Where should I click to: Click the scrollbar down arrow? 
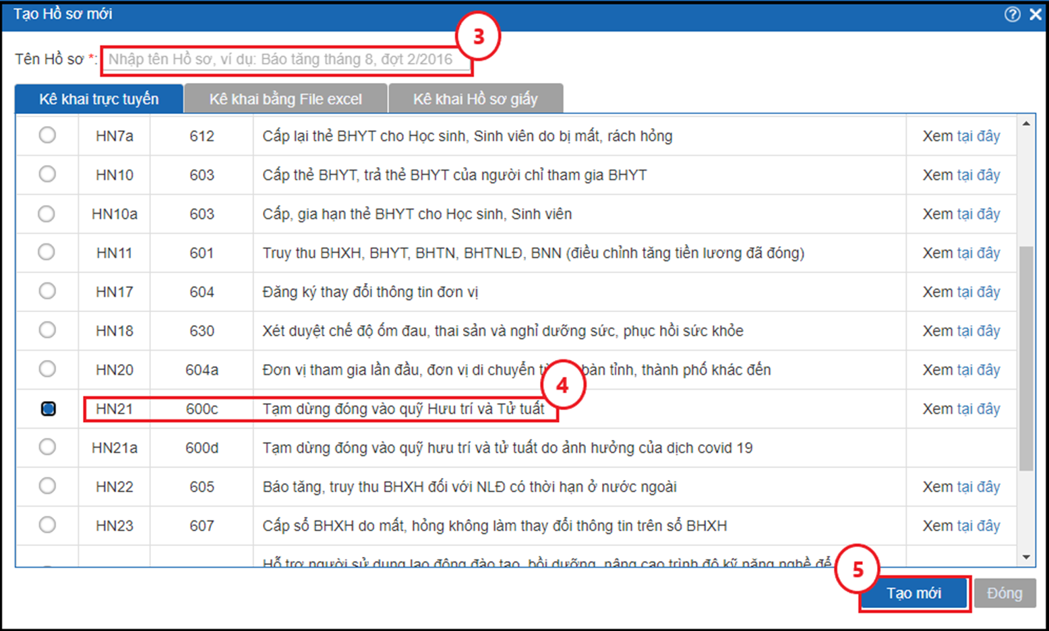(x=1026, y=558)
